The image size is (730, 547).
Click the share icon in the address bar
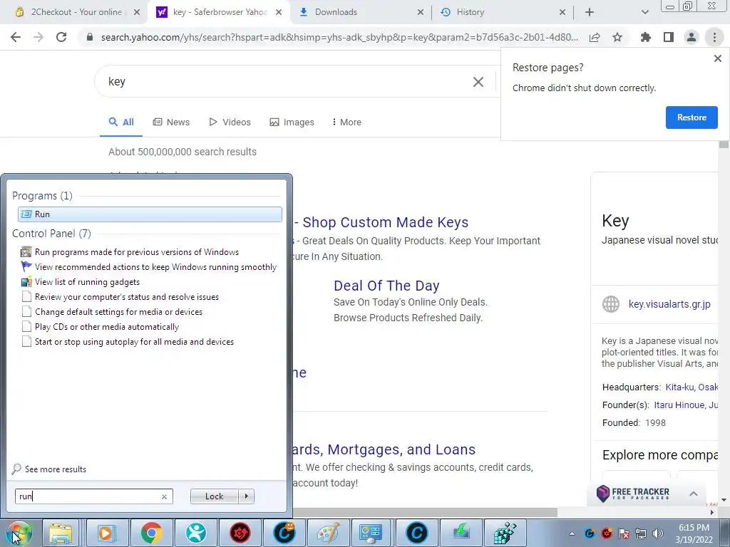coord(595,37)
